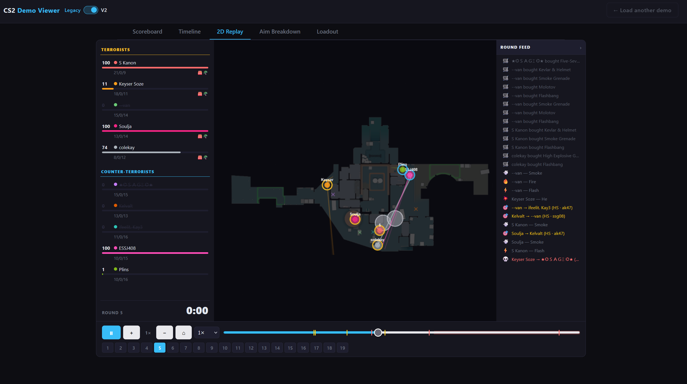Click colekay's helmet icon
The image size is (687, 384).
point(206,157)
